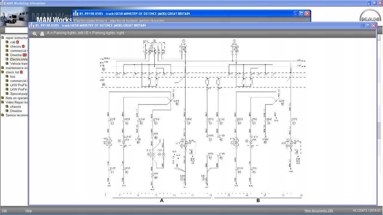Viewport: 383px width, 215px height.
Task: Click section label A under the diagram
Action: click(x=162, y=200)
